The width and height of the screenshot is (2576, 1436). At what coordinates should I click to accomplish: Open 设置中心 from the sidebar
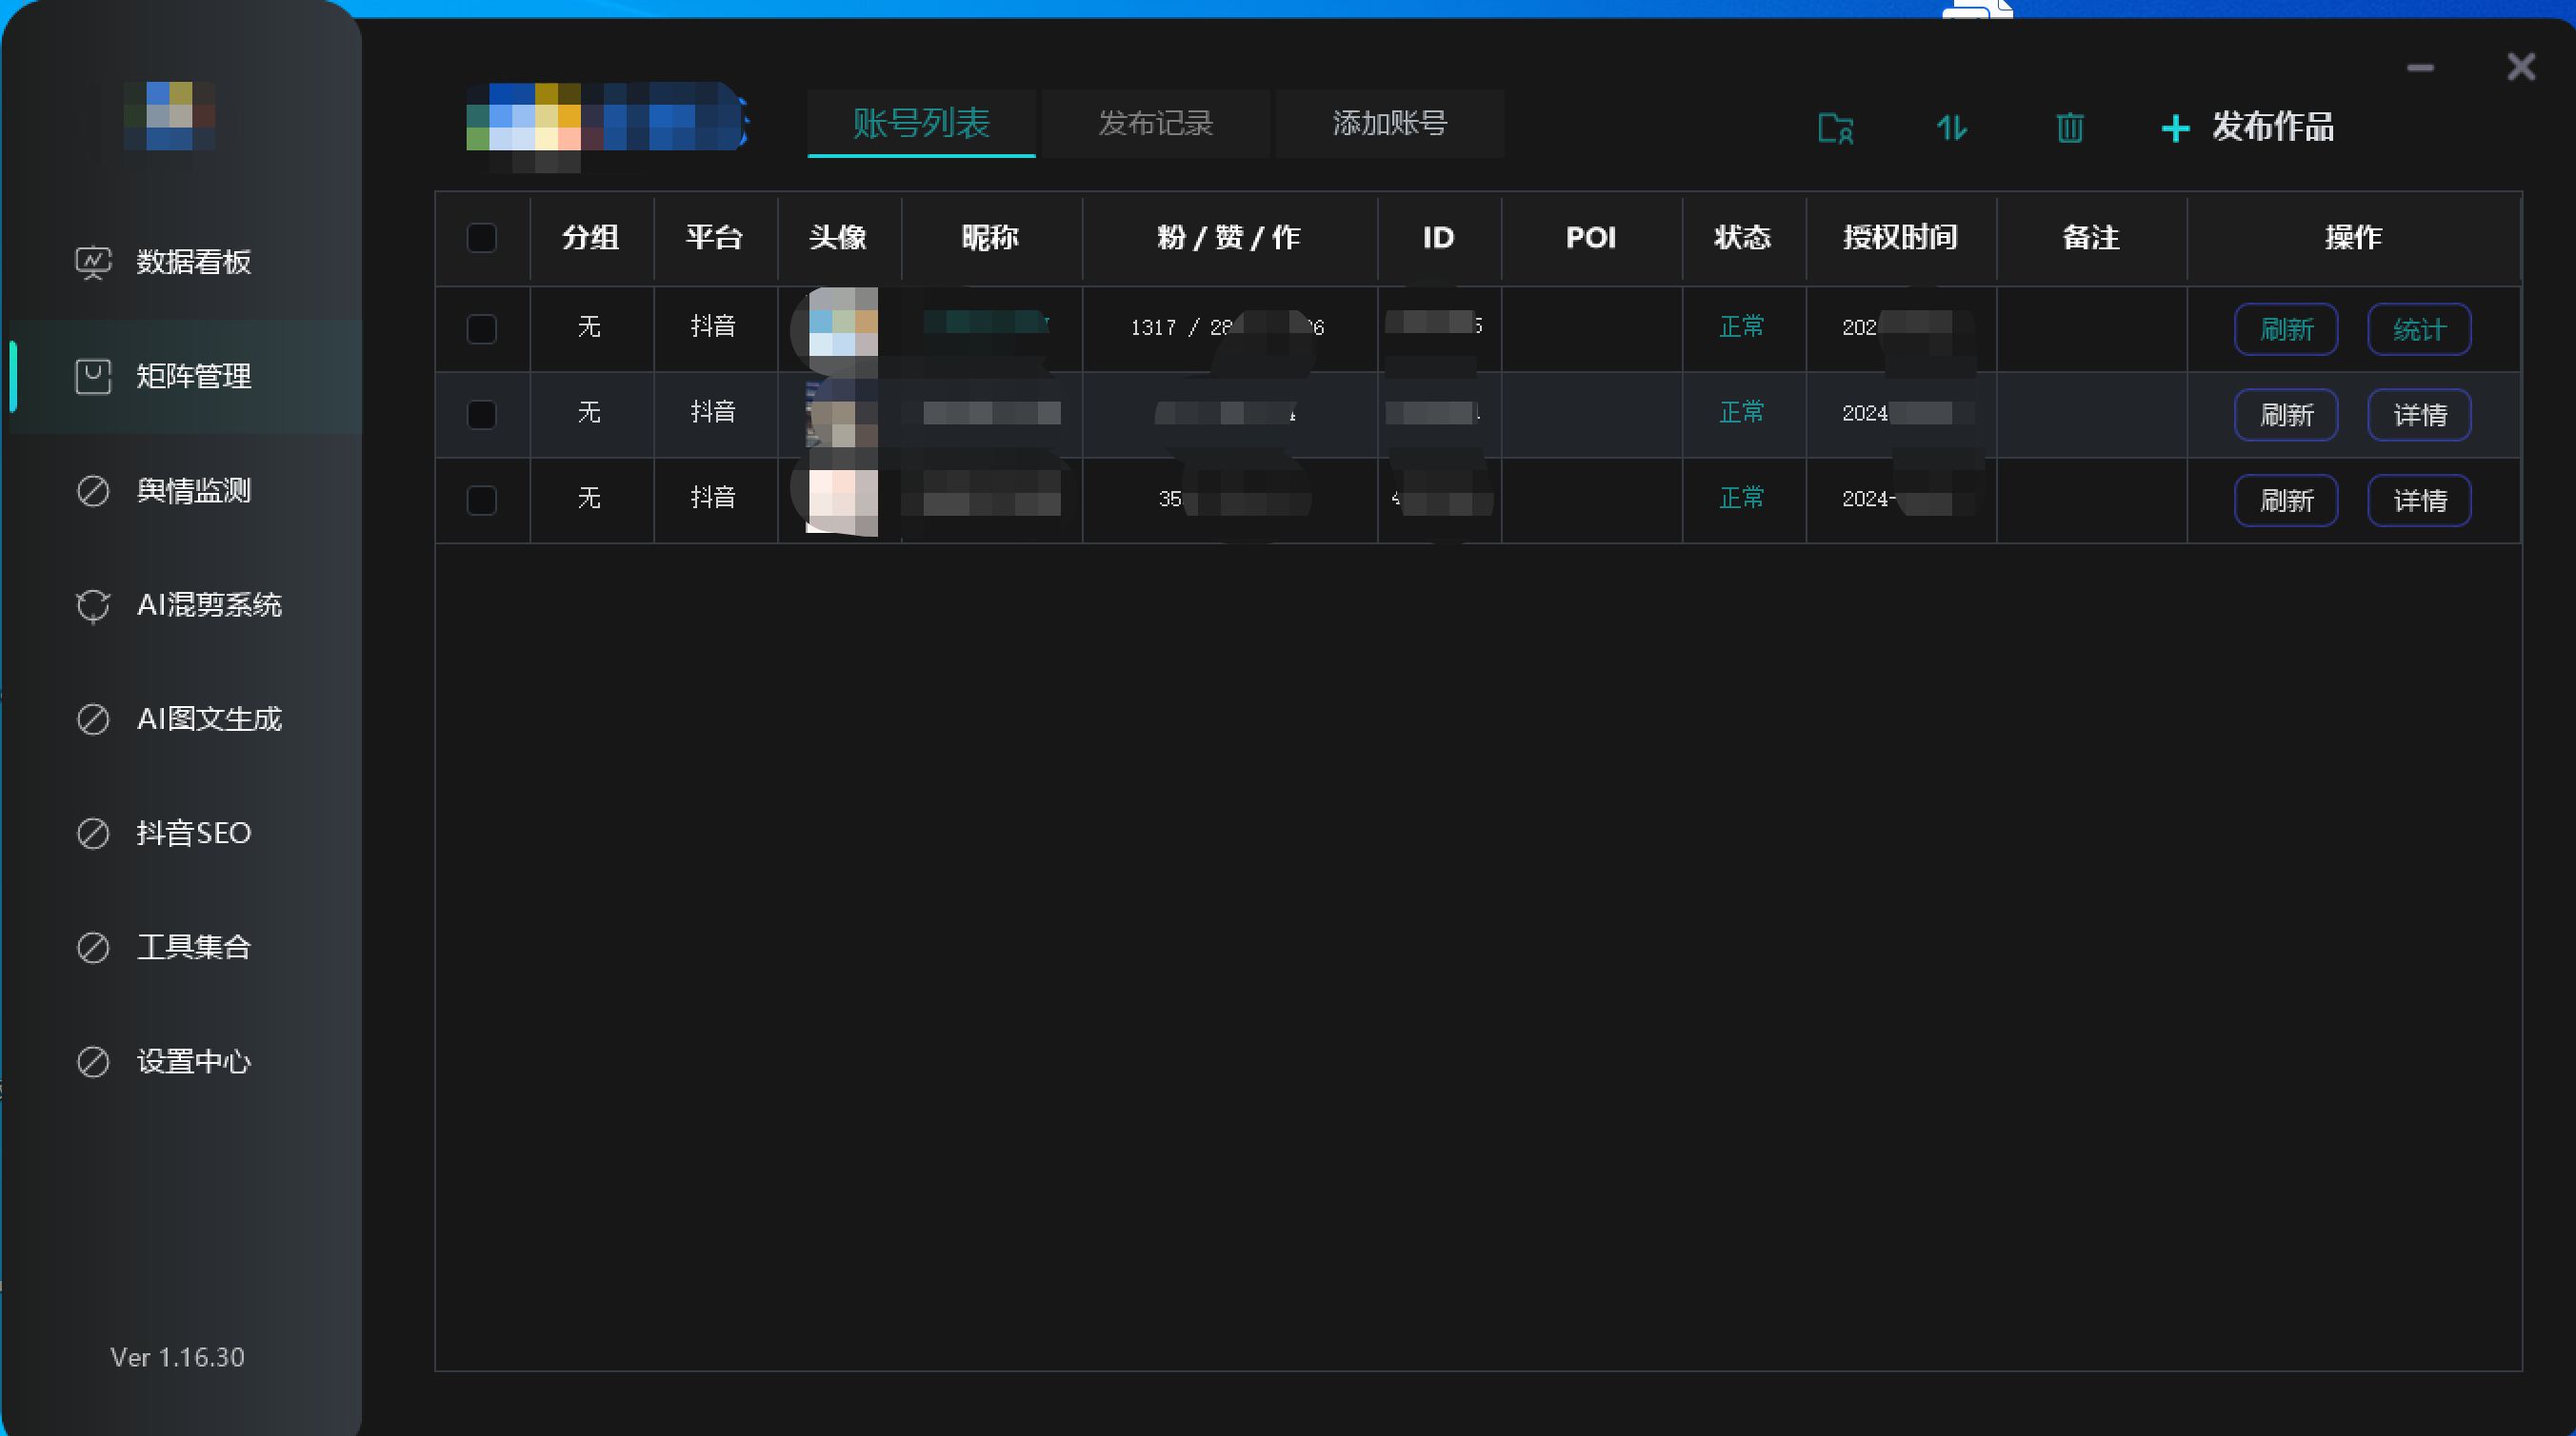(x=193, y=1061)
